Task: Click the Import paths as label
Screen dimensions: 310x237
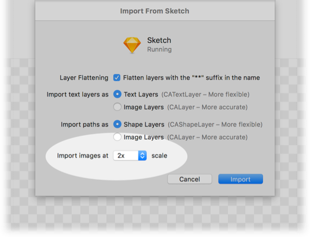Action: (85, 124)
